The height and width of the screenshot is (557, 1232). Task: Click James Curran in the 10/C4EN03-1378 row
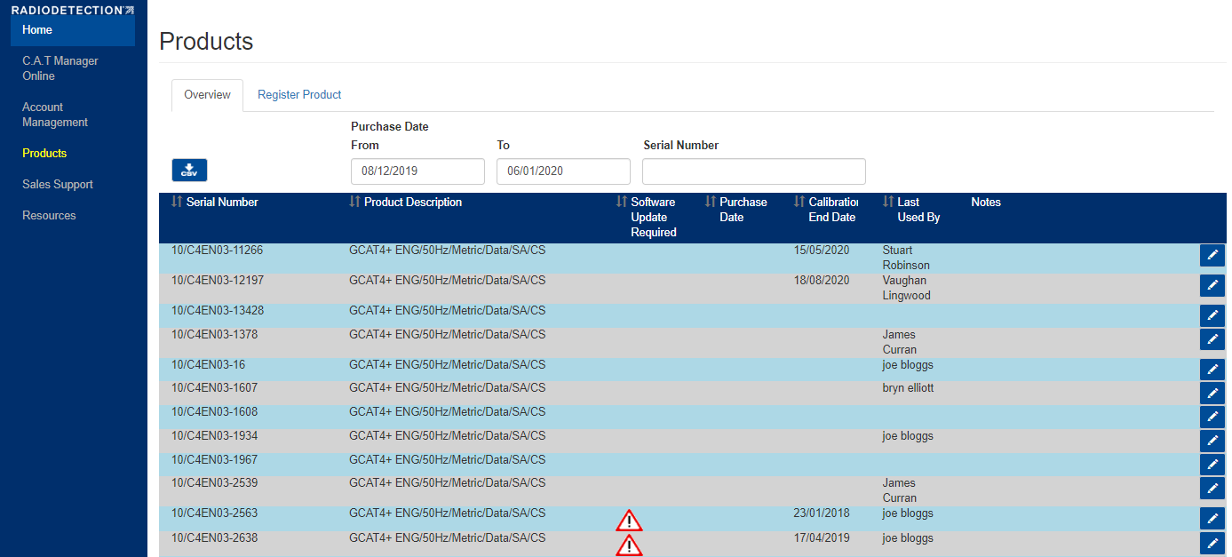click(x=900, y=342)
